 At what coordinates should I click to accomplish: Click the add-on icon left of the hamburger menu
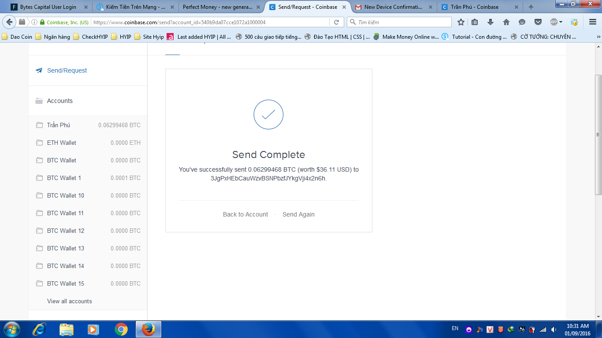click(x=574, y=22)
